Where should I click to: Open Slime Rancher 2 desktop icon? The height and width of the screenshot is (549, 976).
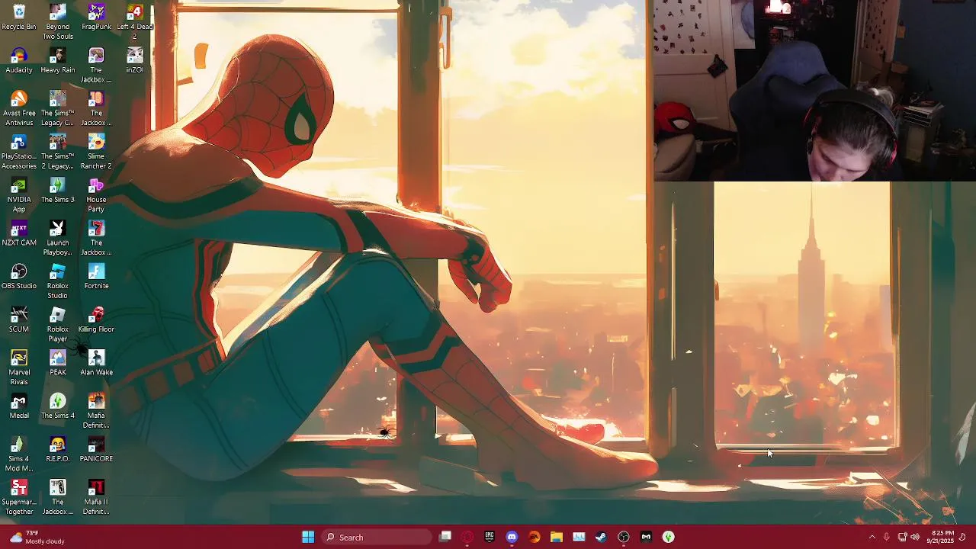click(x=96, y=152)
